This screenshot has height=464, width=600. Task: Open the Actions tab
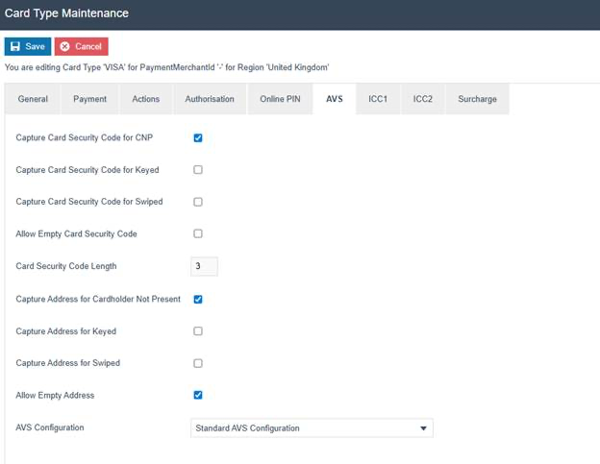(x=146, y=99)
